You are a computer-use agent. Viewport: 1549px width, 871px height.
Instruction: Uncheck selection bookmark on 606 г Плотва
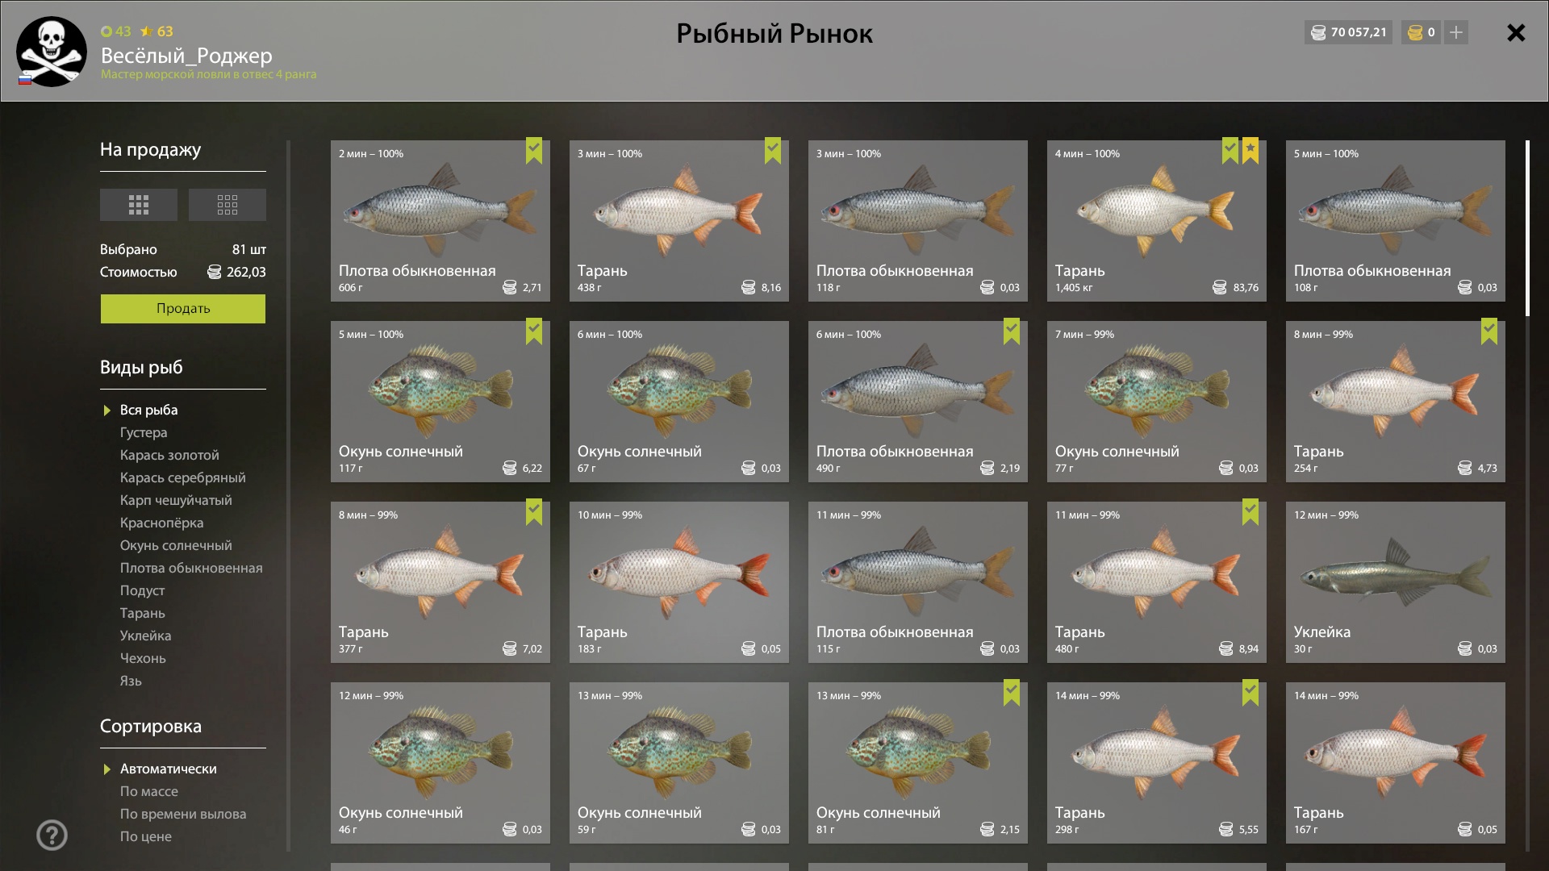point(534,151)
